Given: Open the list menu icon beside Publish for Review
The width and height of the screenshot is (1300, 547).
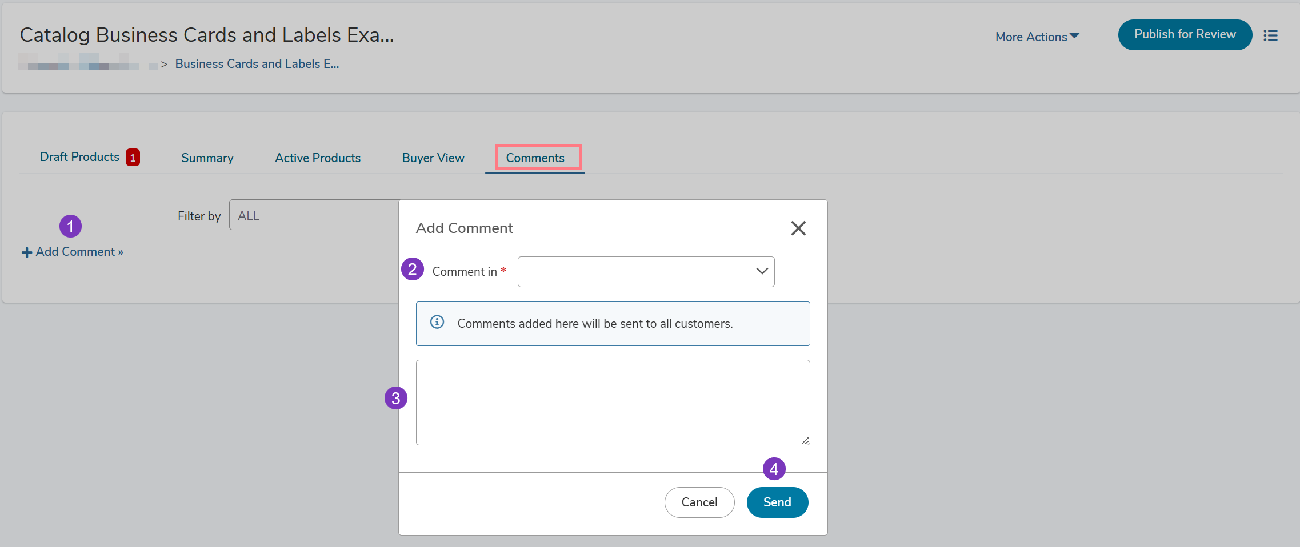Looking at the screenshot, I should coord(1270,35).
